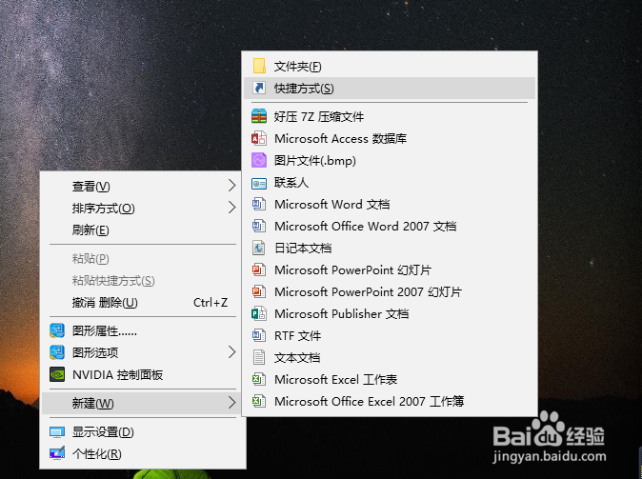This screenshot has width=642, height=479.
Task: Click the 联系人 contact card icon
Action: [x=259, y=183]
